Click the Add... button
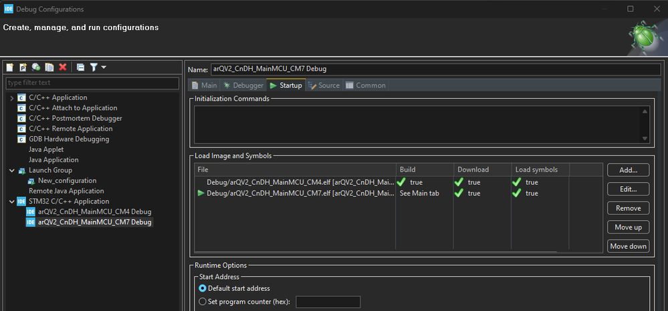The image size is (668, 311). [x=628, y=170]
